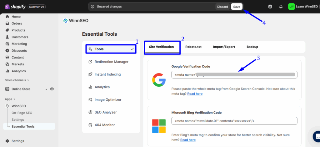Click the Summer '25 edition badge
The height and width of the screenshot is (147, 320).
pyautogui.click(x=37, y=7)
